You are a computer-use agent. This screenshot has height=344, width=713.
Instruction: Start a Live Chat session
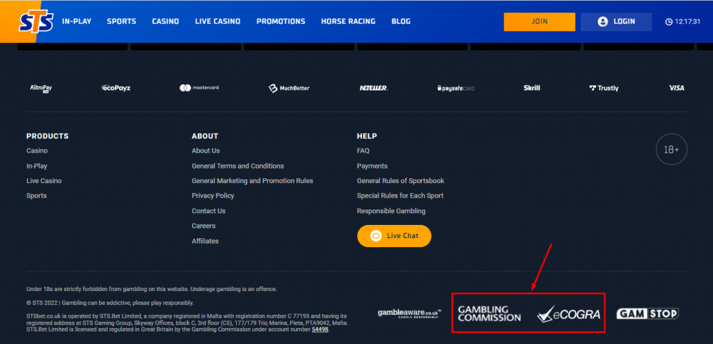click(x=394, y=236)
